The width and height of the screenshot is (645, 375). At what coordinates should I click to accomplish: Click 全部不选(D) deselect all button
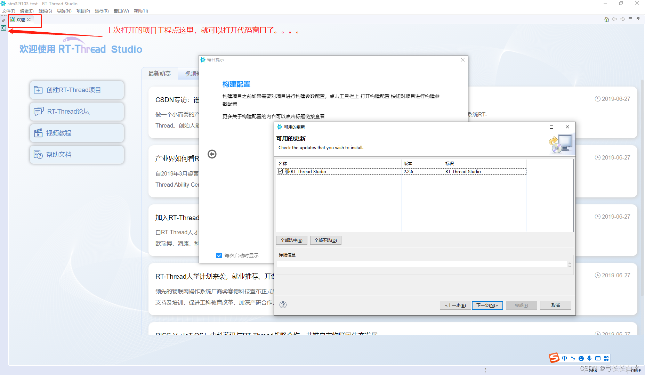[x=325, y=241]
